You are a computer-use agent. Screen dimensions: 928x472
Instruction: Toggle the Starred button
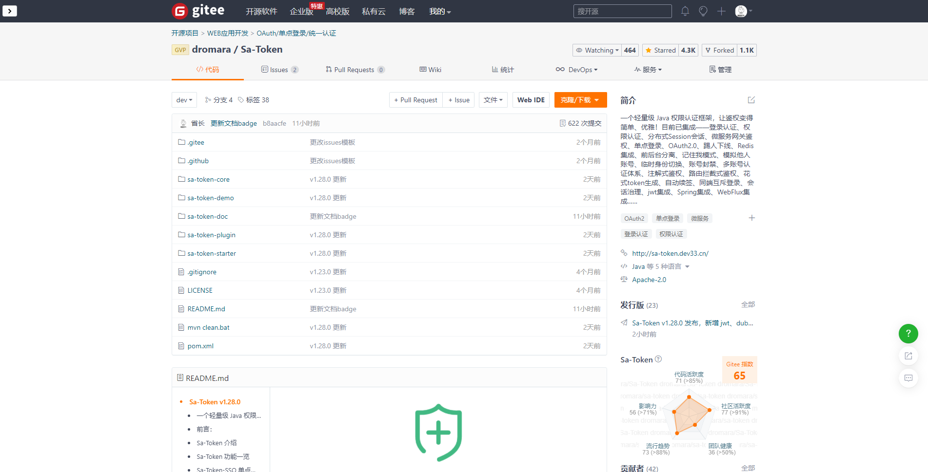[660, 50]
